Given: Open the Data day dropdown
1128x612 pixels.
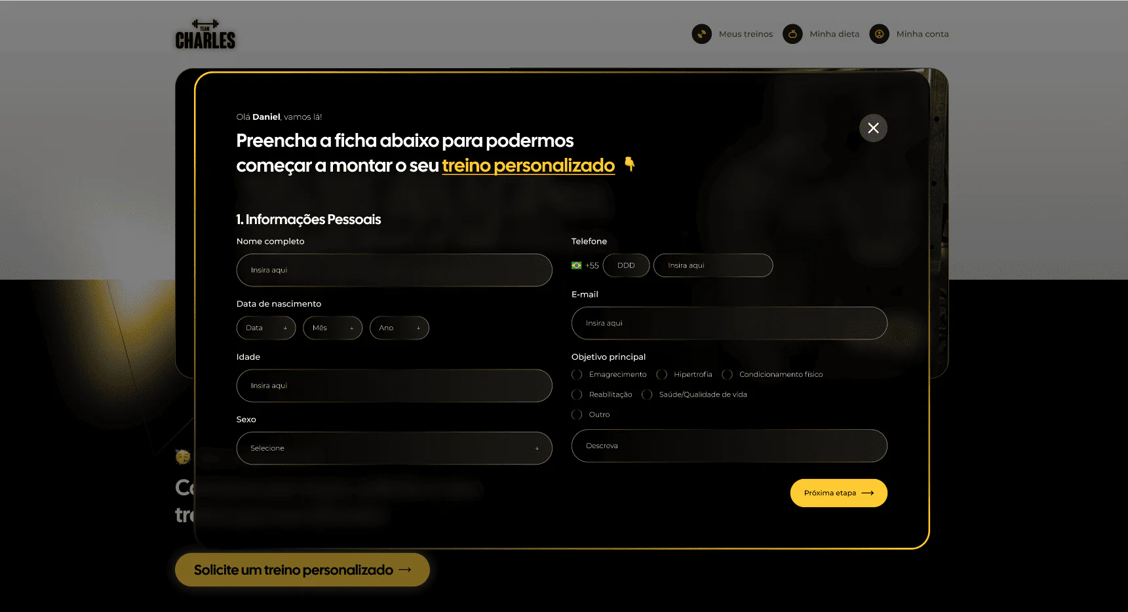Looking at the screenshot, I should pyautogui.click(x=266, y=328).
